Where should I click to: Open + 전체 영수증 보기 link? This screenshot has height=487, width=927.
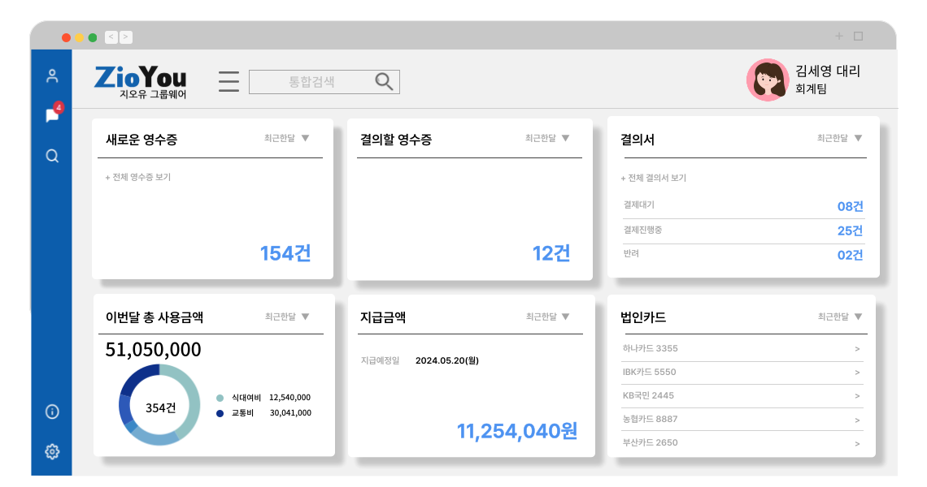(x=137, y=177)
